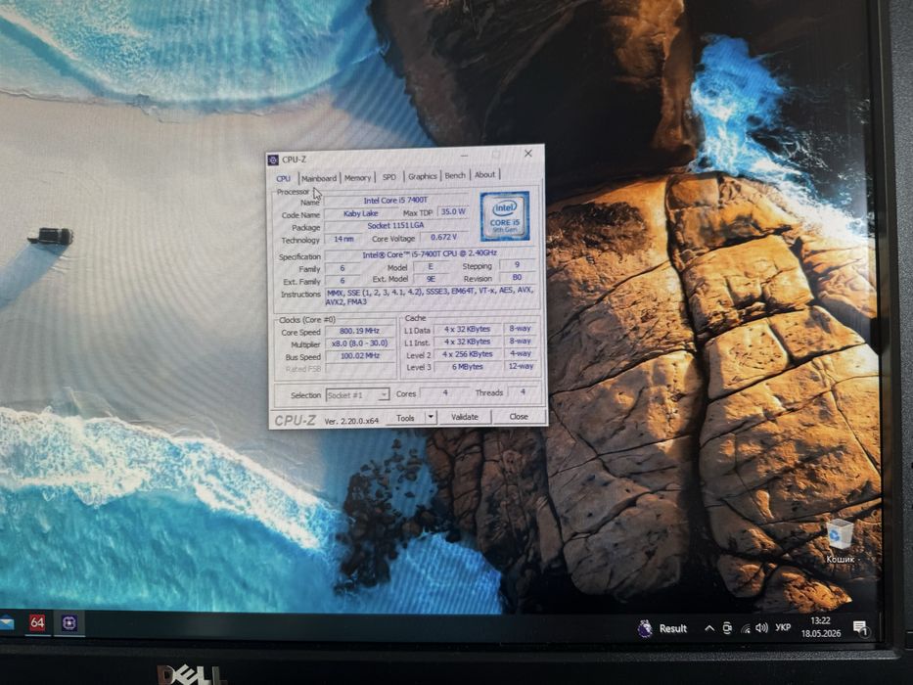Image resolution: width=913 pixels, height=685 pixels.
Task: Show hidden system tray icons chevron
Action: point(709,628)
